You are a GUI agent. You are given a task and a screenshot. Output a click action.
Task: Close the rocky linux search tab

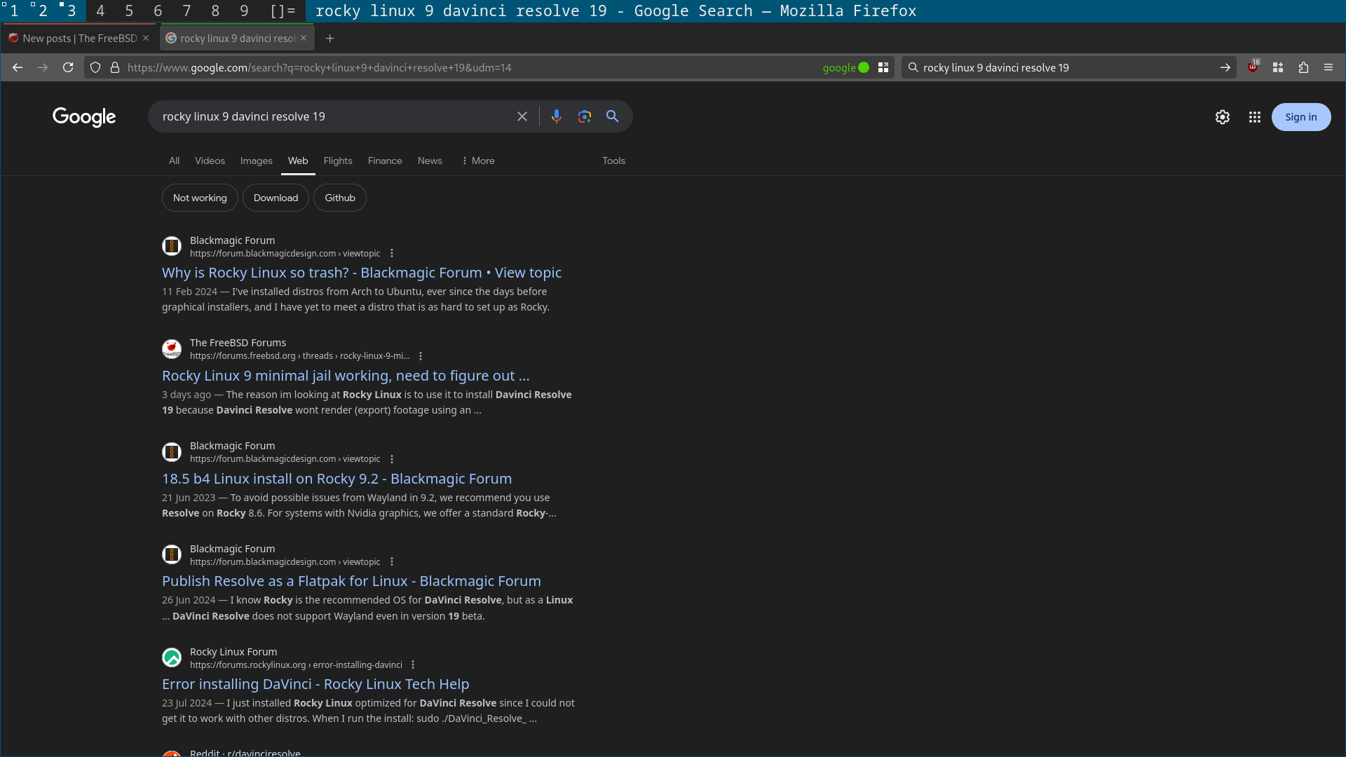[x=304, y=38]
